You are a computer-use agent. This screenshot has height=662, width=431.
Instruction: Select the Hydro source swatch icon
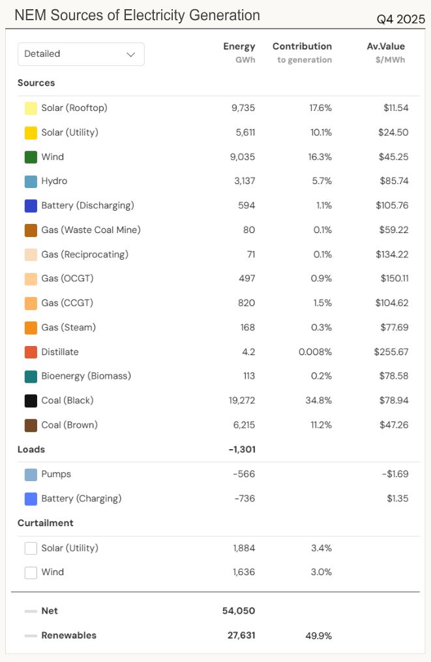[30, 181]
